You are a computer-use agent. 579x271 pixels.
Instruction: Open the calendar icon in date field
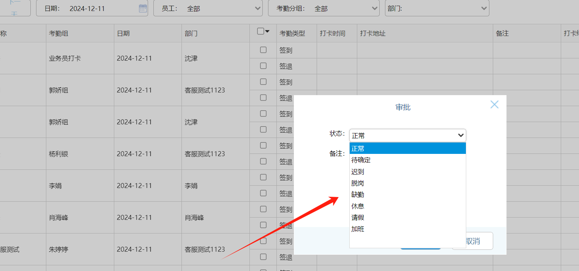[x=143, y=8]
